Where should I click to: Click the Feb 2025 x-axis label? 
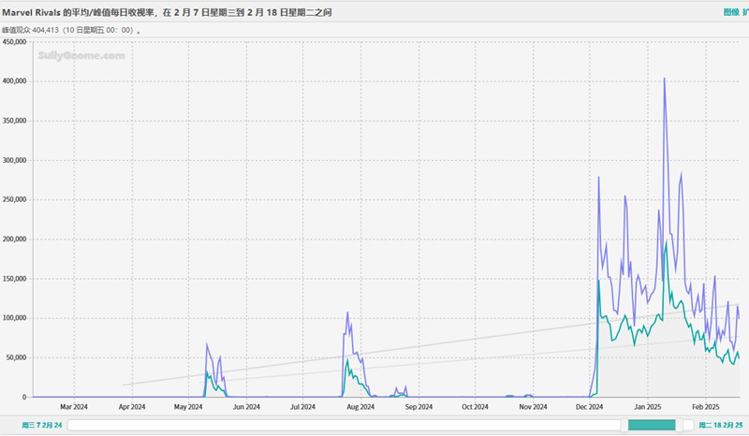pos(705,407)
